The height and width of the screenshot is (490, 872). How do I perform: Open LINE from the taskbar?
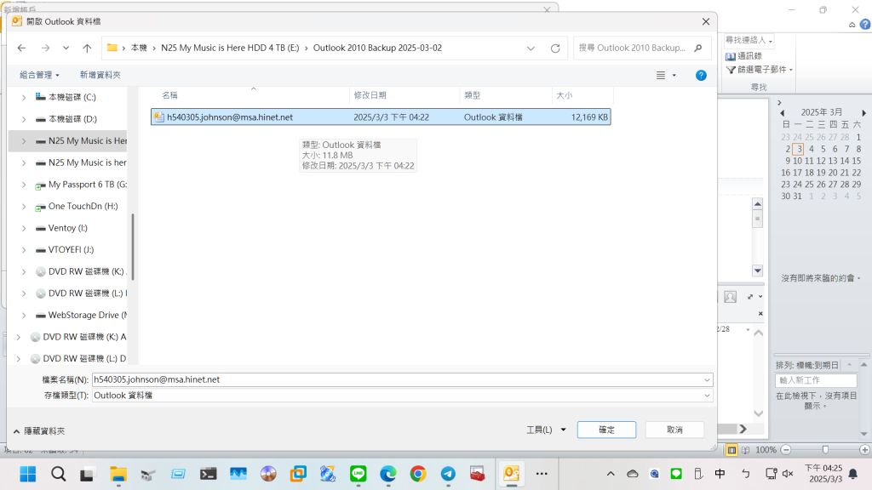click(x=359, y=474)
